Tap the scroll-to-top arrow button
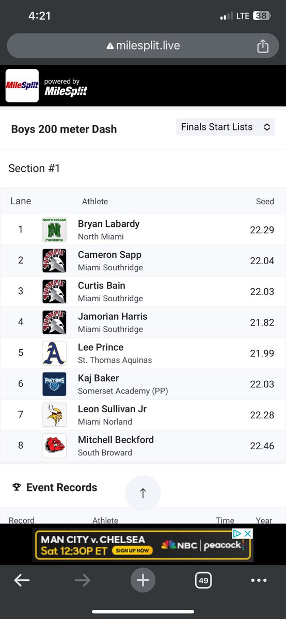286x619 pixels. pyautogui.click(x=143, y=493)
